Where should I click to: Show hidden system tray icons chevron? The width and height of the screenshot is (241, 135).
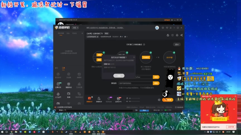tap(205, 132)
